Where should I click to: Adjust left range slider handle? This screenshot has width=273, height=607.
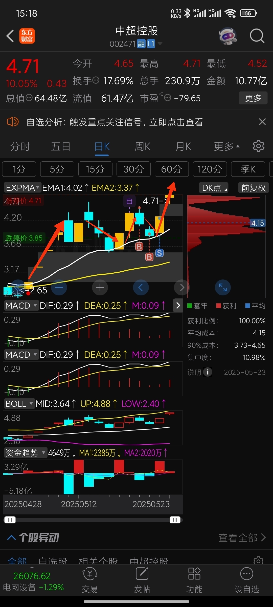coord(10,520)
